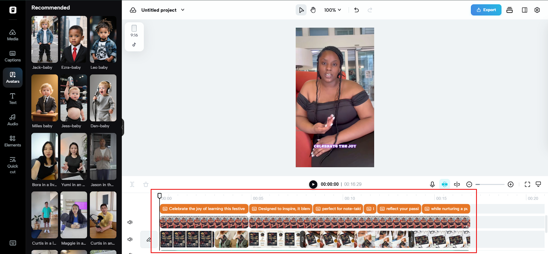Select the Ezra-baby avatar
The image size is (548, 254).
point(74,39)
